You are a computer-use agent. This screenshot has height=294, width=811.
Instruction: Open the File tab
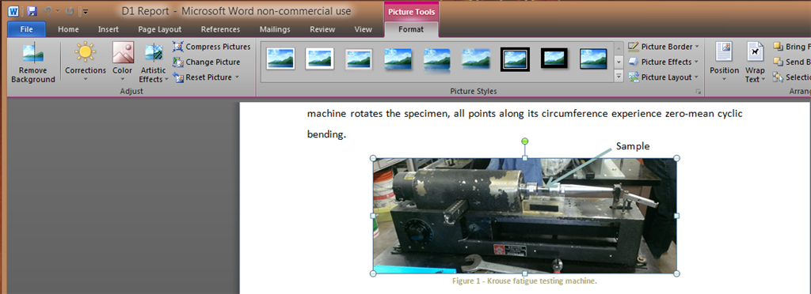point(26,29)
